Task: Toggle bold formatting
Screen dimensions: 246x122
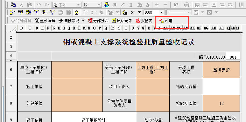Action: (115, 5)
